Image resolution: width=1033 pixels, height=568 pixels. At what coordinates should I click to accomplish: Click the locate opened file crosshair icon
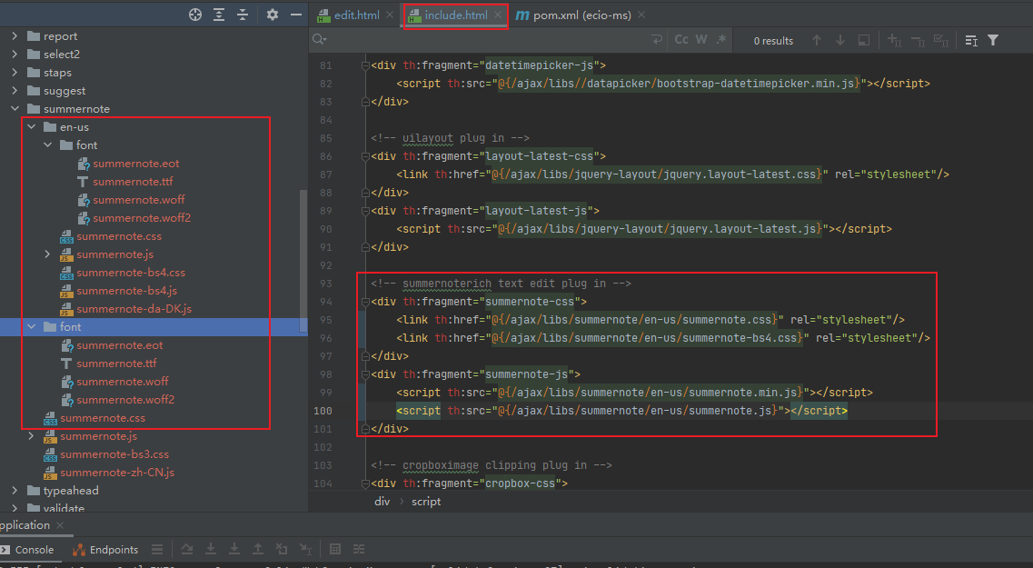pos(195,15)
